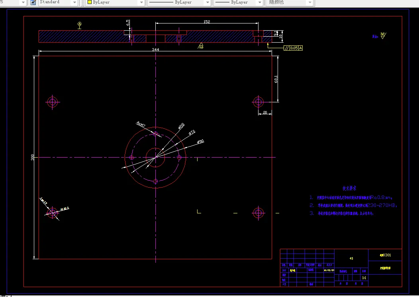The width and height of the screenshot is (419, 297).
Task: Click the datum A symbol above the section view
Action: pyautogui.click(x=79, y=25)
